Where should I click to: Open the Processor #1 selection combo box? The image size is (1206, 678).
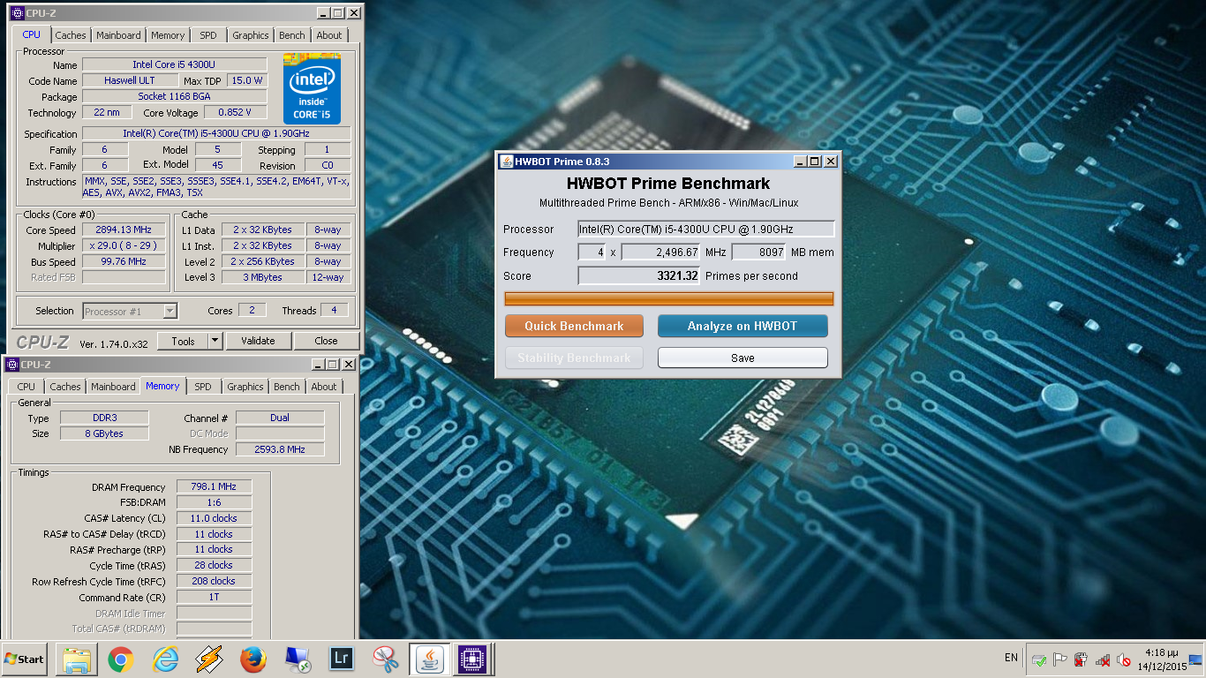tap(131, 311)
